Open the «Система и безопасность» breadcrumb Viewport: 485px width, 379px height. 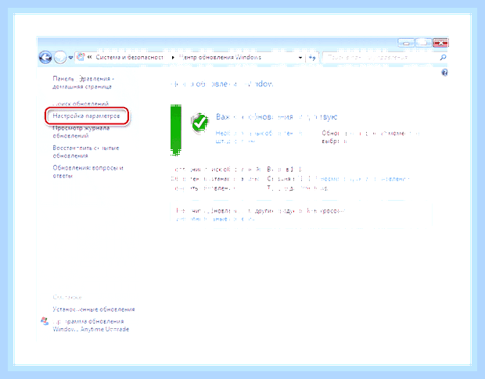click(x=129, y=58)
